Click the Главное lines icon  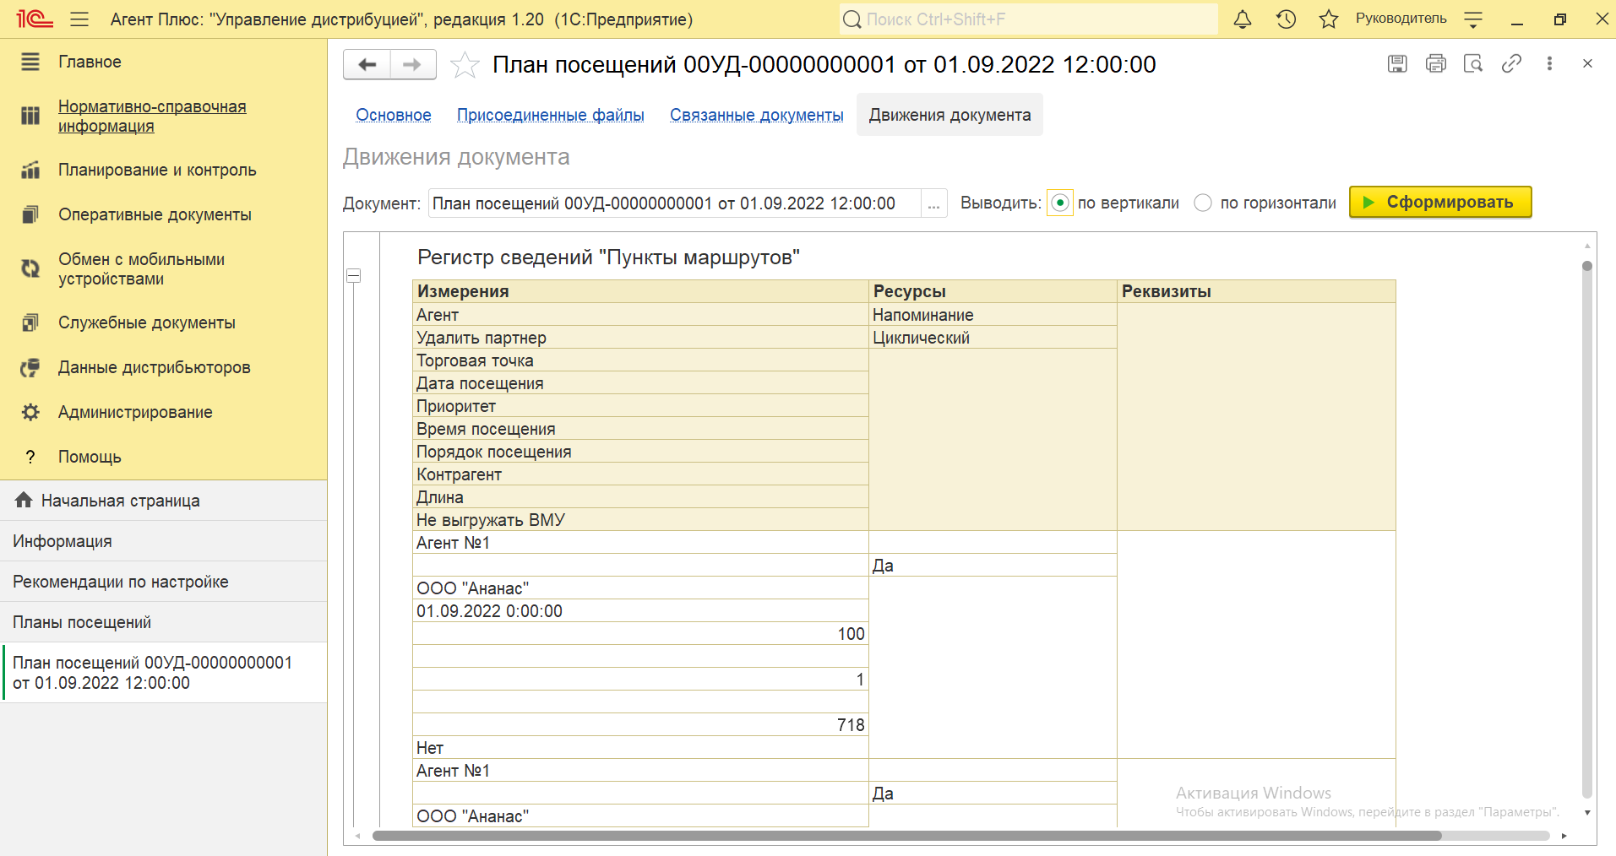pyautogui.click(x=30, y=62)
